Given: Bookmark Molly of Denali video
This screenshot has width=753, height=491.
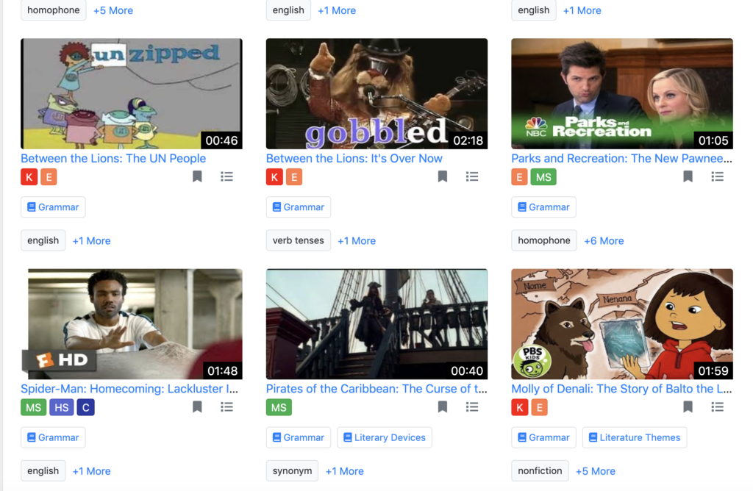Looking at the screenshot, I should [688, 407].
